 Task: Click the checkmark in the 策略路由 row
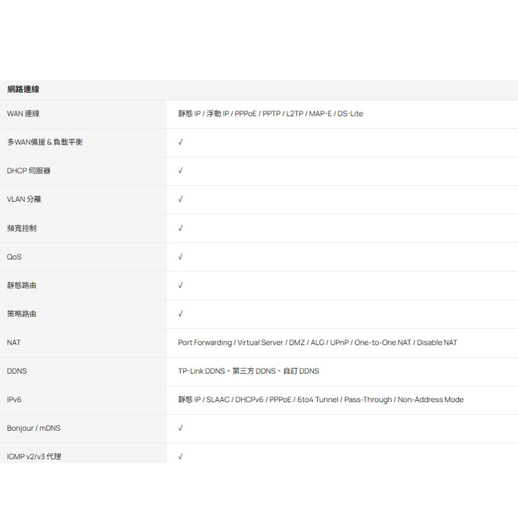point(180,314)
